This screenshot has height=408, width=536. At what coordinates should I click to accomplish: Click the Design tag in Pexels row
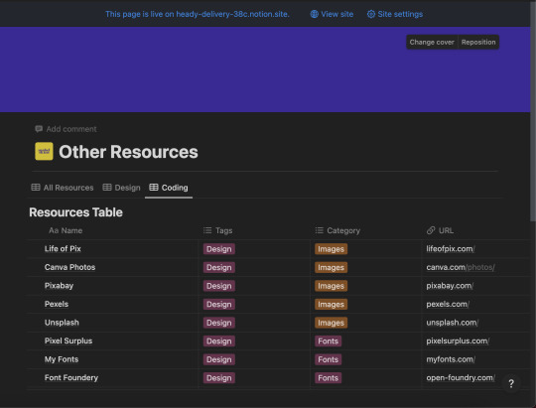[218, 305]
